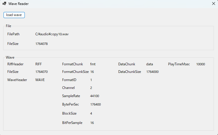
Task: Click the load wave button
Action: click(x=14, y=15)
